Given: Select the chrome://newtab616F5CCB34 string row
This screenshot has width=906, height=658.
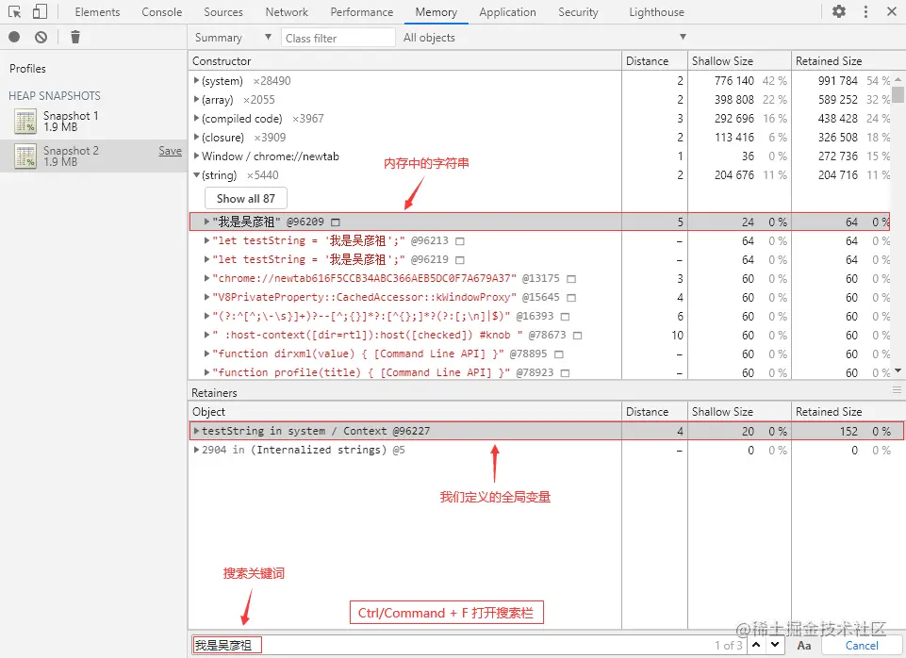Looking at the screenshot, I should click(x=538, y=278).
